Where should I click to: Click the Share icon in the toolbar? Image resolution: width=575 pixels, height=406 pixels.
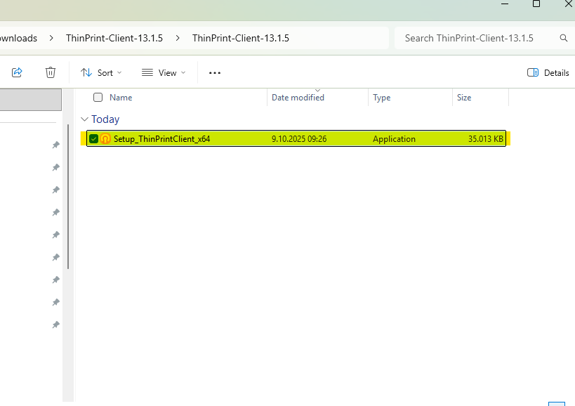click(18, 72)
